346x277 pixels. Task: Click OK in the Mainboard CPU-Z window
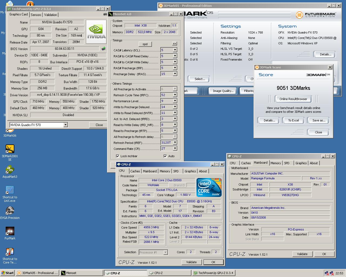[324, 254]
